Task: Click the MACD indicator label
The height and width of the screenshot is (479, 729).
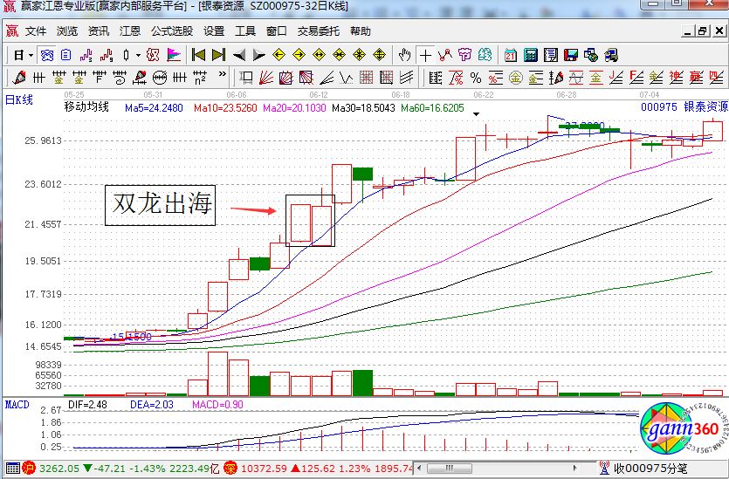Action: point(17,404)
